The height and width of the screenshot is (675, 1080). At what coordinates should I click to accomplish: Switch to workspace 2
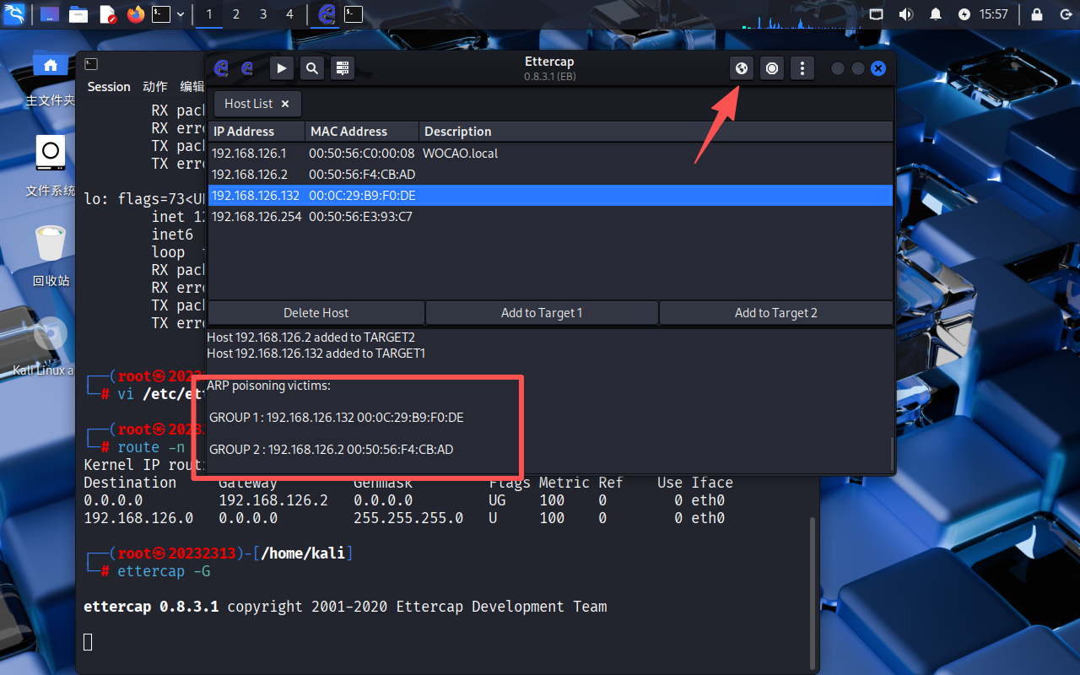[236, 14]
